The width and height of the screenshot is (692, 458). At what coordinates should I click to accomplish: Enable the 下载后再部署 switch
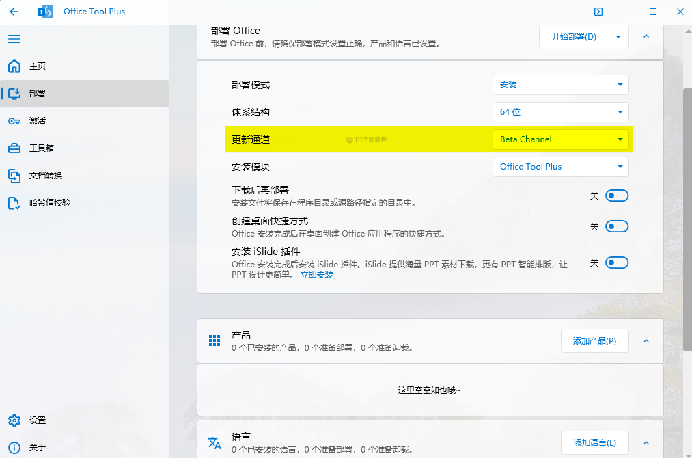click(x=616, y=196)
